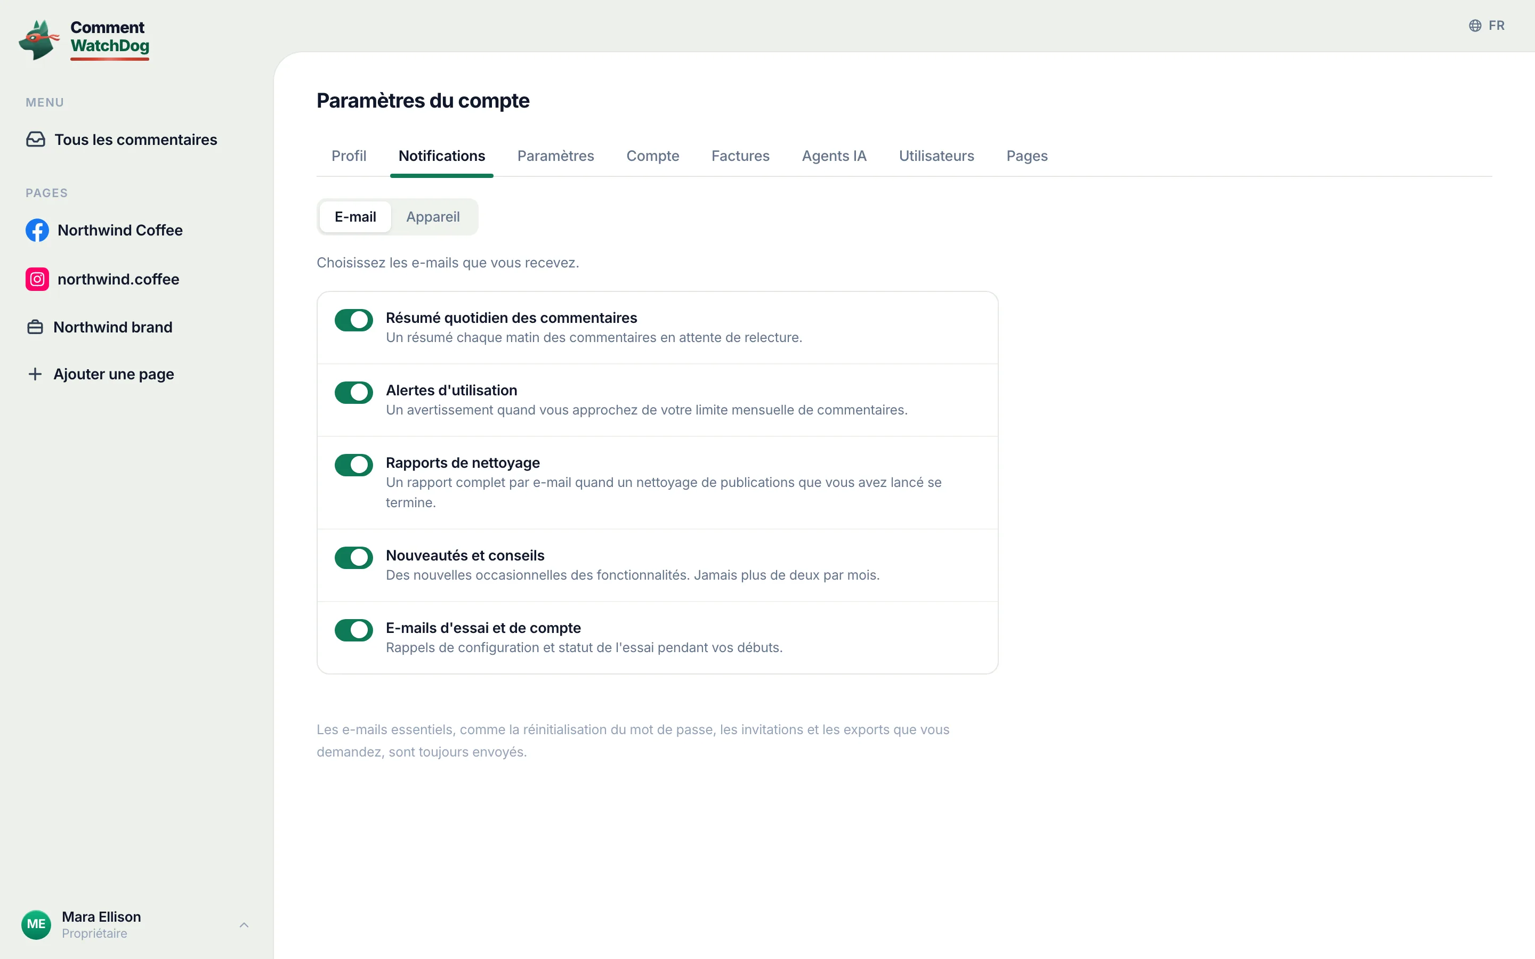This screenshot has height=959, width=1535.
Task: Click the Comment WatchDog brand name
Action: click(110, 36)
